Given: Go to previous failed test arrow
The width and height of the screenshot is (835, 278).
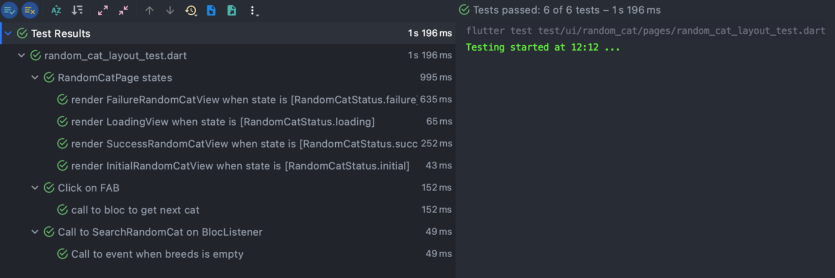Looking at the screenshot, I should [150, 10].
